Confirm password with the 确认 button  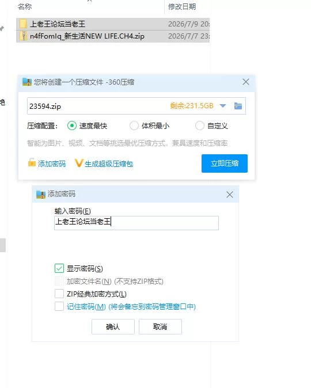point(113,326)
